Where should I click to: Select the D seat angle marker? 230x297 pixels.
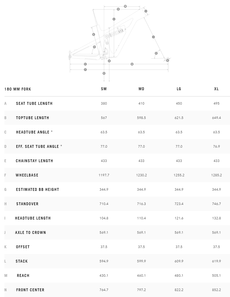(94, 47)
